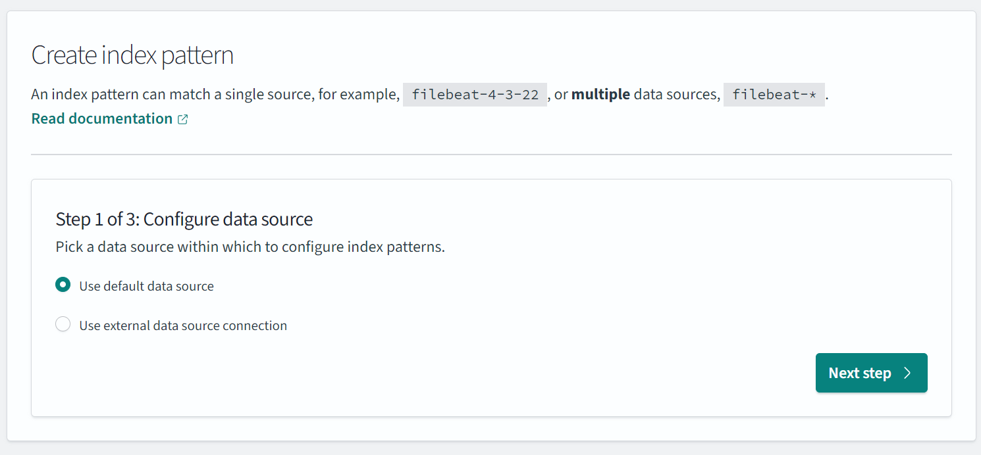Click the filebeat-4-3-22 code example
981x455 pixels.
(x=474, y=95)
